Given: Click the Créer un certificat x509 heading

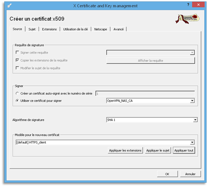Looking at the screenshot, I should tap(37, 19).
